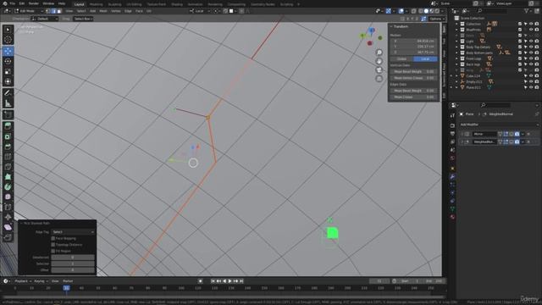Open the Drag Select Box dropdown
This screenshot has width=542, height=305.
[x=83, y=19]
